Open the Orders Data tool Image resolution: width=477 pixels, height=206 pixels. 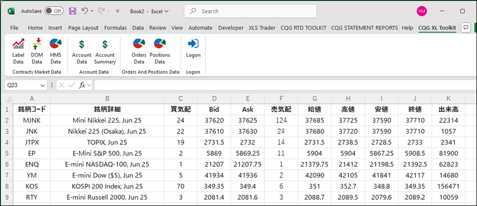pos(139,51)
